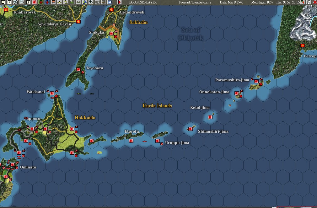Open the text list report icon

pyautogui.click(x=9, y=2)
